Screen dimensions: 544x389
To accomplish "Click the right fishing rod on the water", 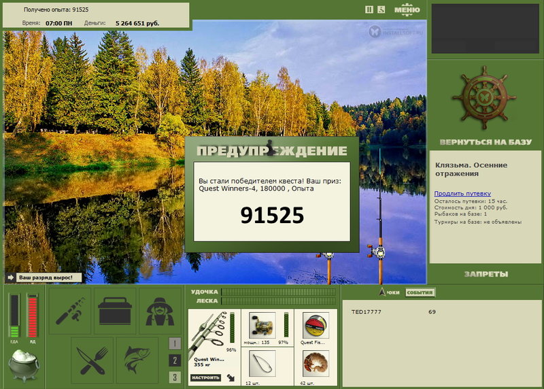I will pyautogui.click(x=379, y=217).
